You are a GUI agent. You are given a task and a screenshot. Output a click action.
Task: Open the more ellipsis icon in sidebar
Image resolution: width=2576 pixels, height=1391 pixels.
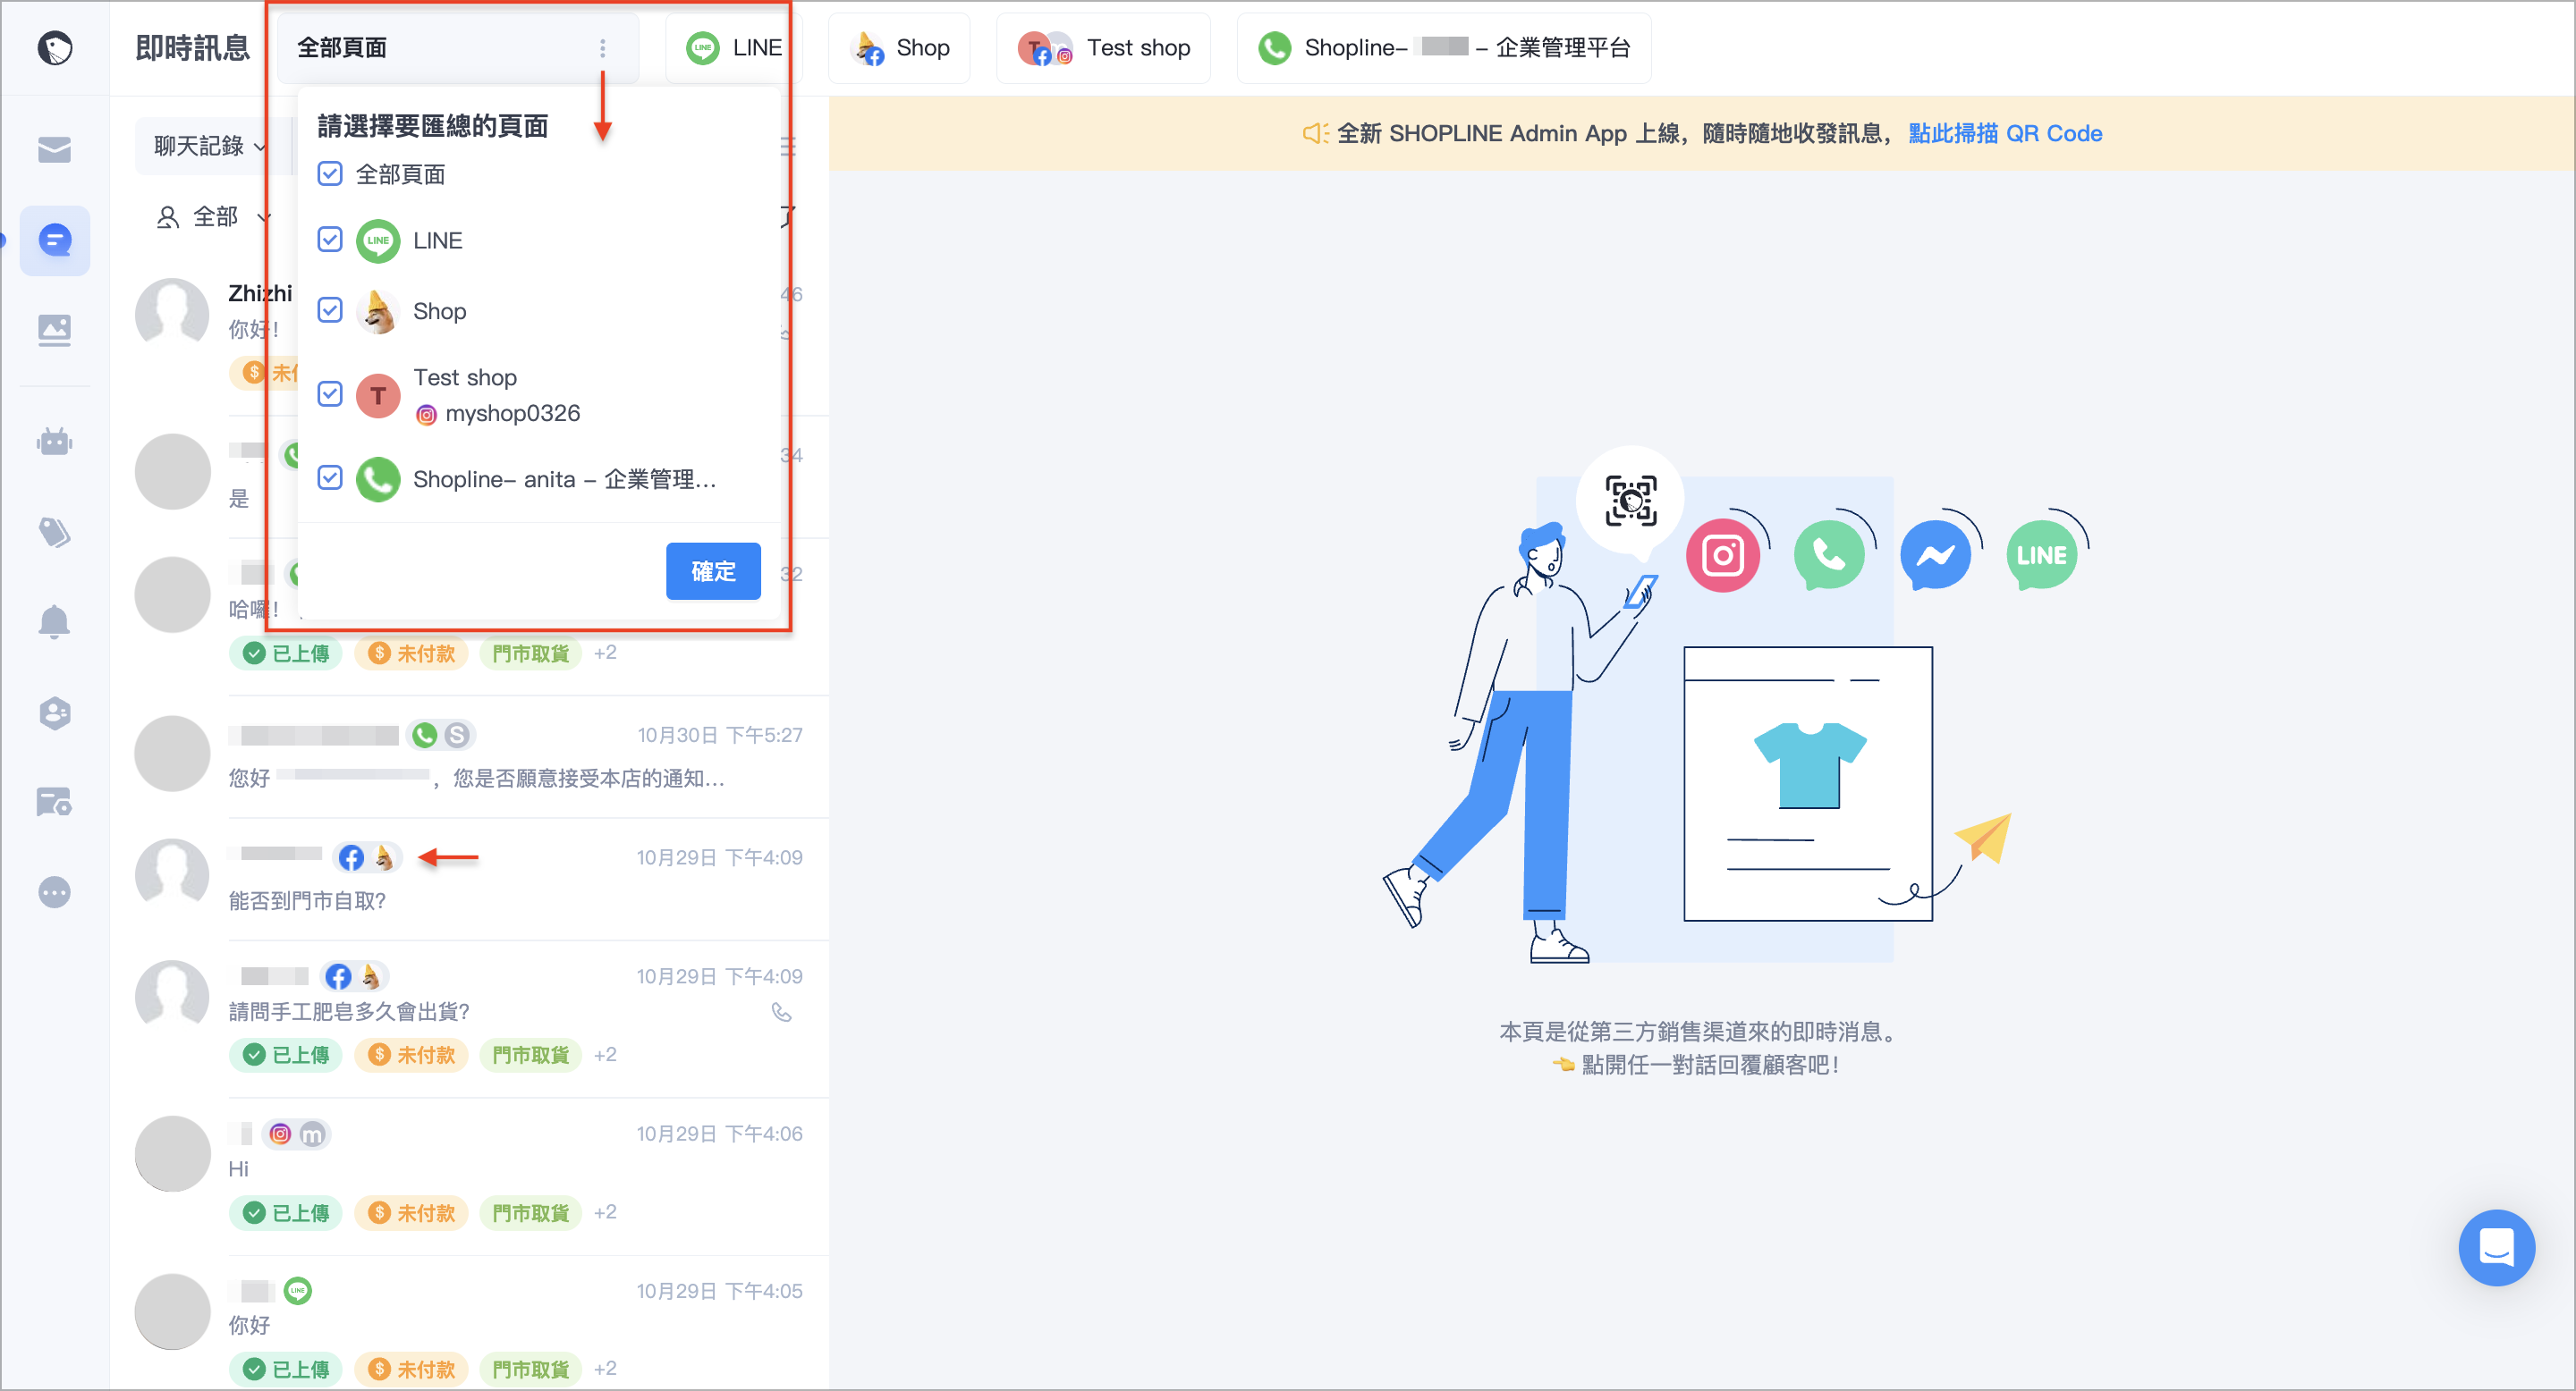[54, 891]
